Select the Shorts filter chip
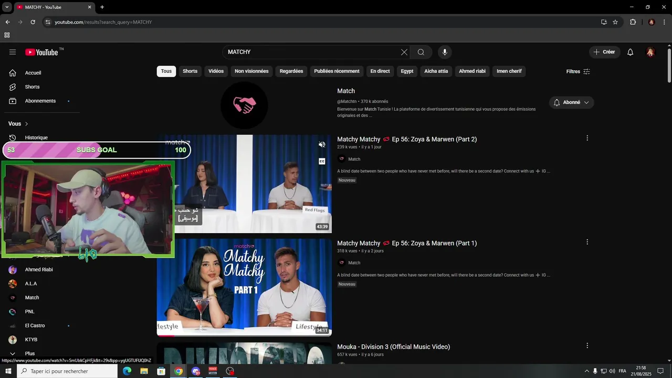The width and height of the screenshot is (672, 378). point(190,71)
